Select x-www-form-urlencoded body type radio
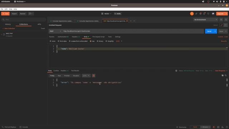The width and height of the screenshot is (229, 129). point(70,41)
